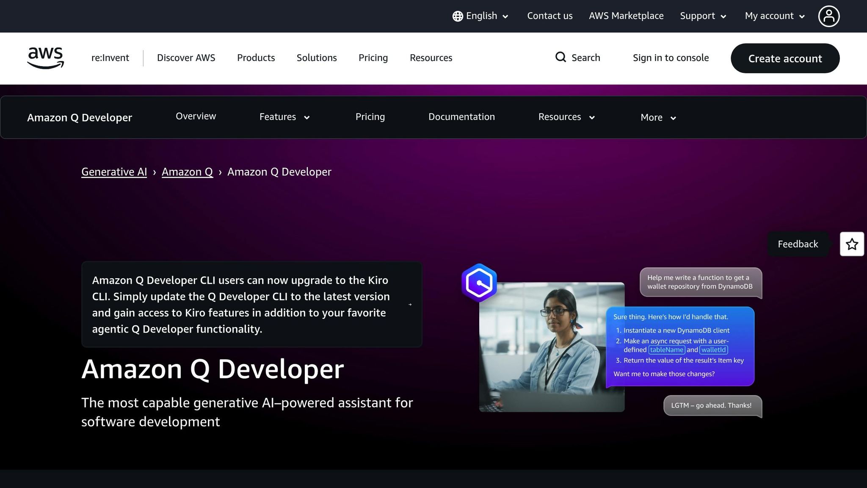The width and height of the screenshot is (867, 488).
Task: Click the Amazon Q Developer hexagon logo
Action: (x=479, y=282)
